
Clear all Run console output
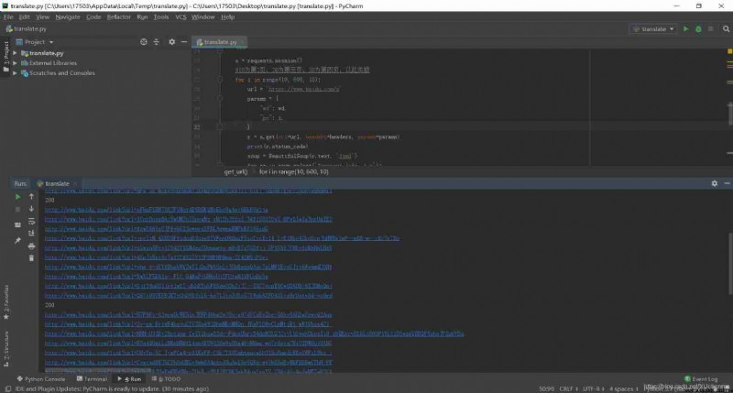(31, 258)
